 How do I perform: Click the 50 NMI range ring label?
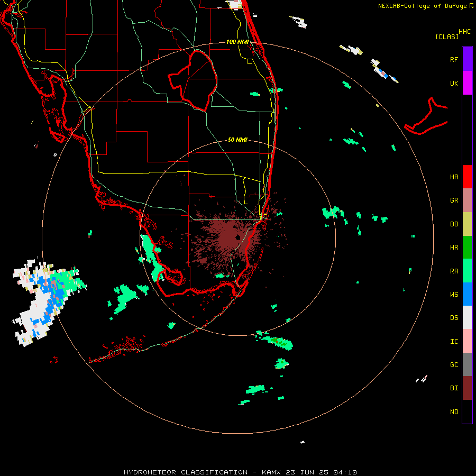tap(237, 140)
